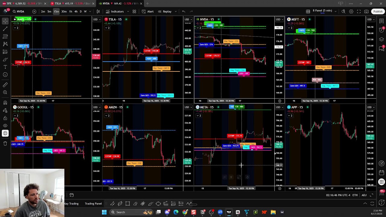The width and height of the screenshot is (386, 217).
Task: Open indicator templates grid icon
Action: (x=134, y=11)
